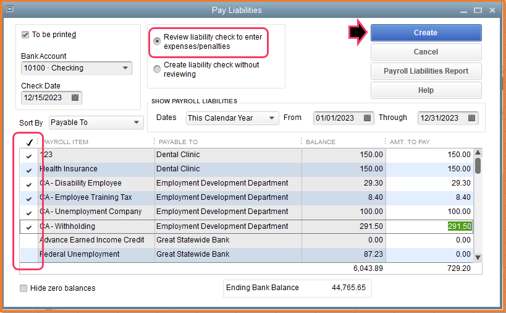This screenshot has height=313, width=506.
Task: Click the liabilities list scrollbar thumb
Action: (x=478, y=165)
